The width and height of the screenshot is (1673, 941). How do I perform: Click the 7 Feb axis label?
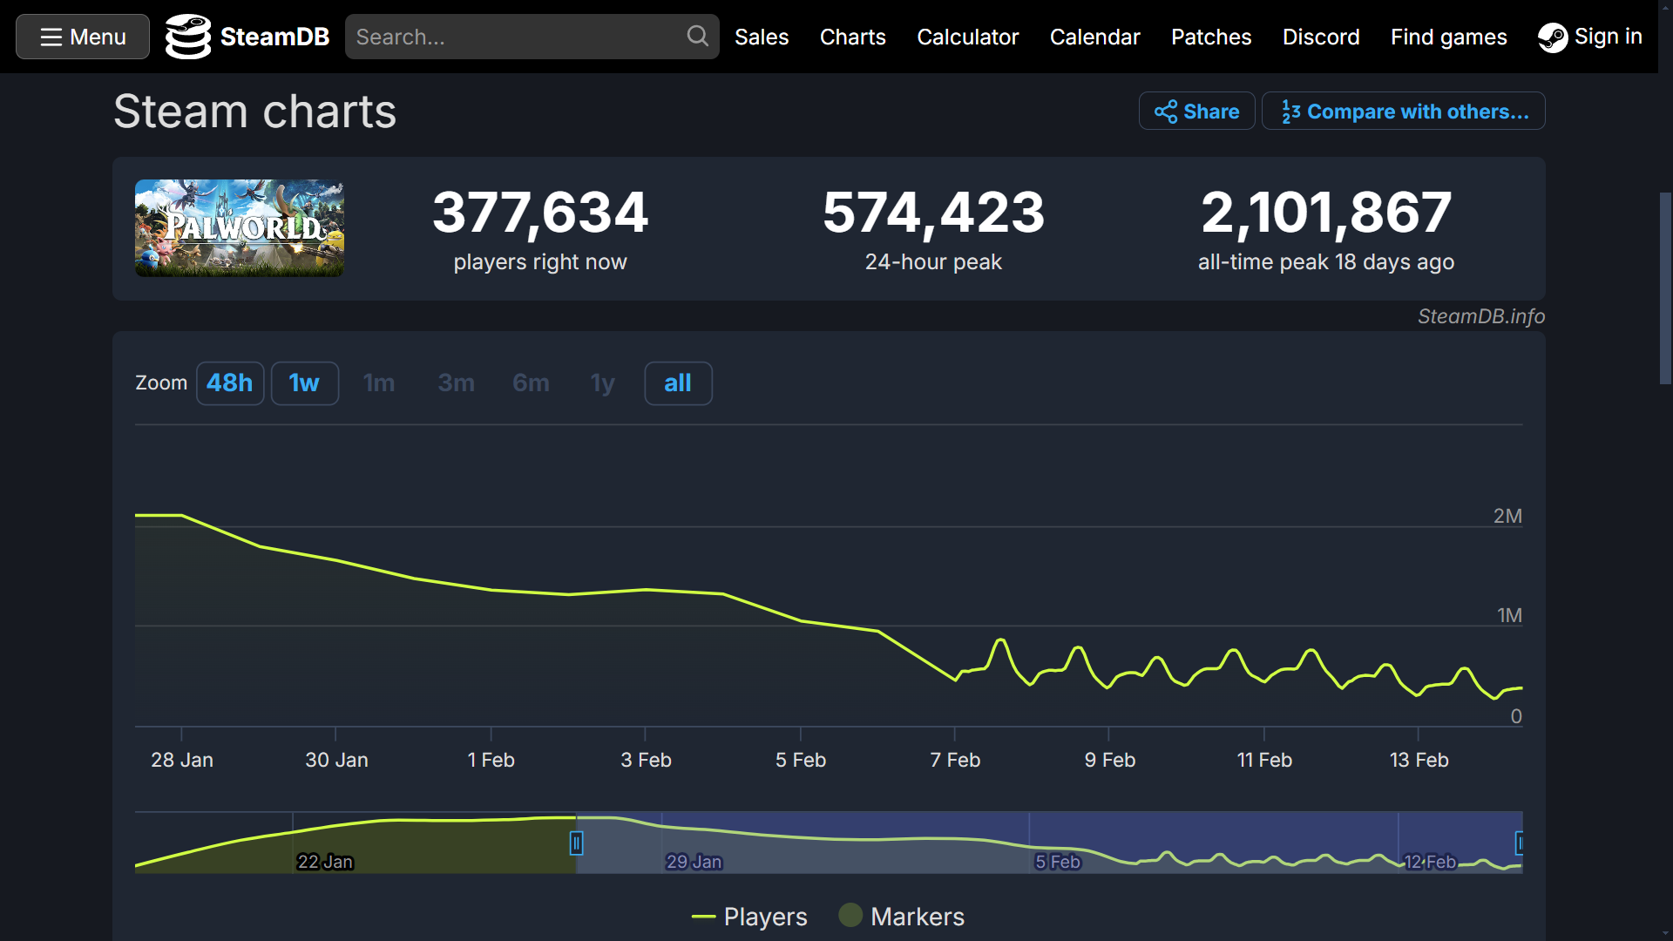955,760
